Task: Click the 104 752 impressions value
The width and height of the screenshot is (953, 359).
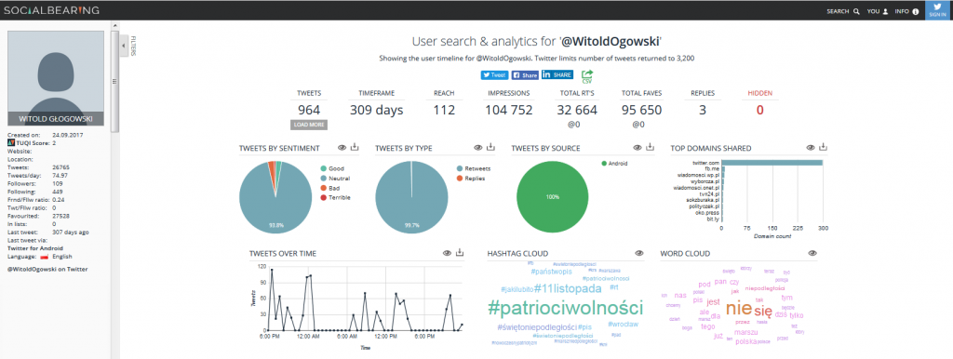Action: coord(509,110)
